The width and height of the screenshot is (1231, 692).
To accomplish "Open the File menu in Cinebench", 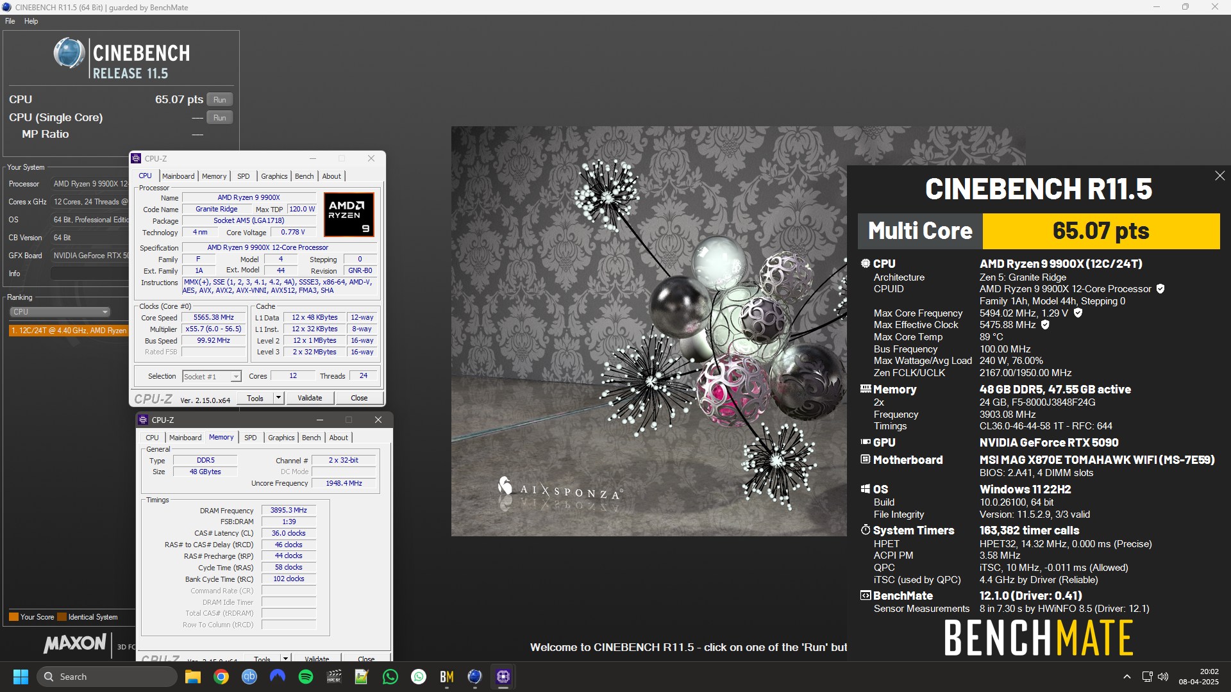I will (10, 21).
